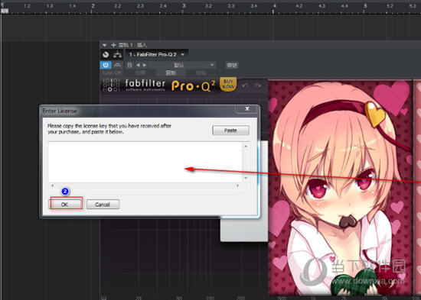Click the 'Auto: Off' automation label

click(112, 73)
